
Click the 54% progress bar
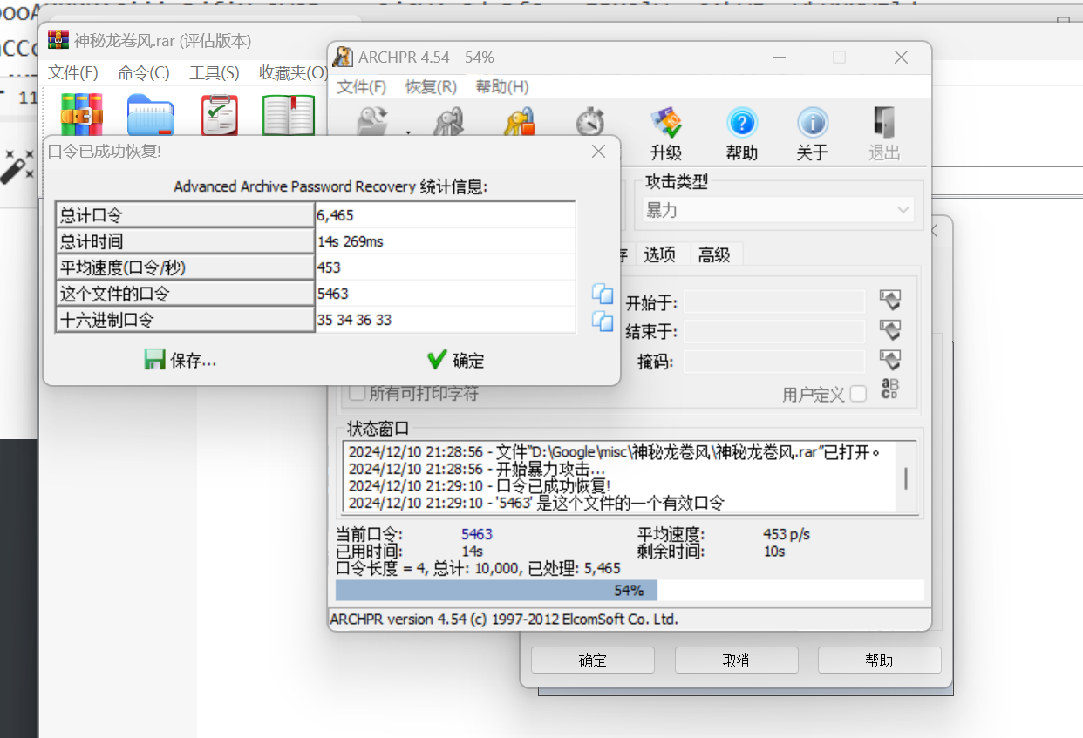click(630, 591)
